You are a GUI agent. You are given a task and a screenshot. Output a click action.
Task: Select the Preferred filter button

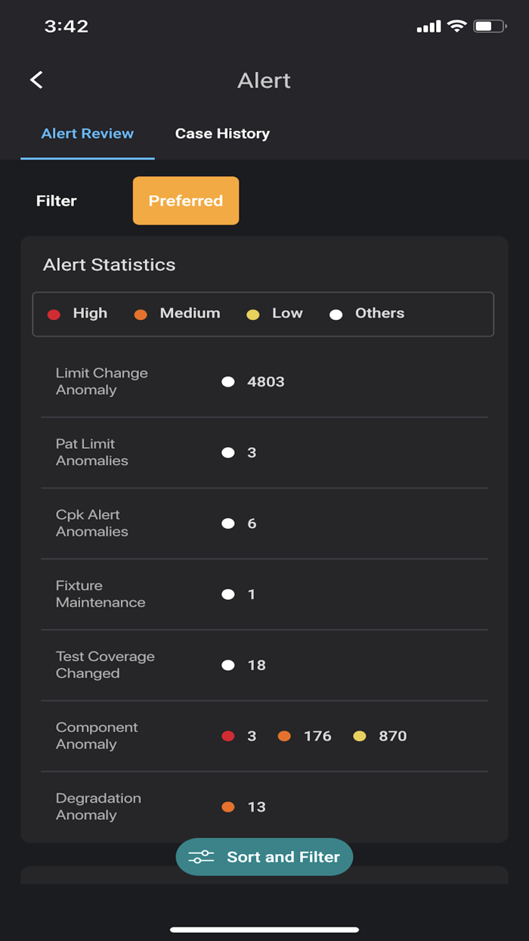click(x=186, y=201)
